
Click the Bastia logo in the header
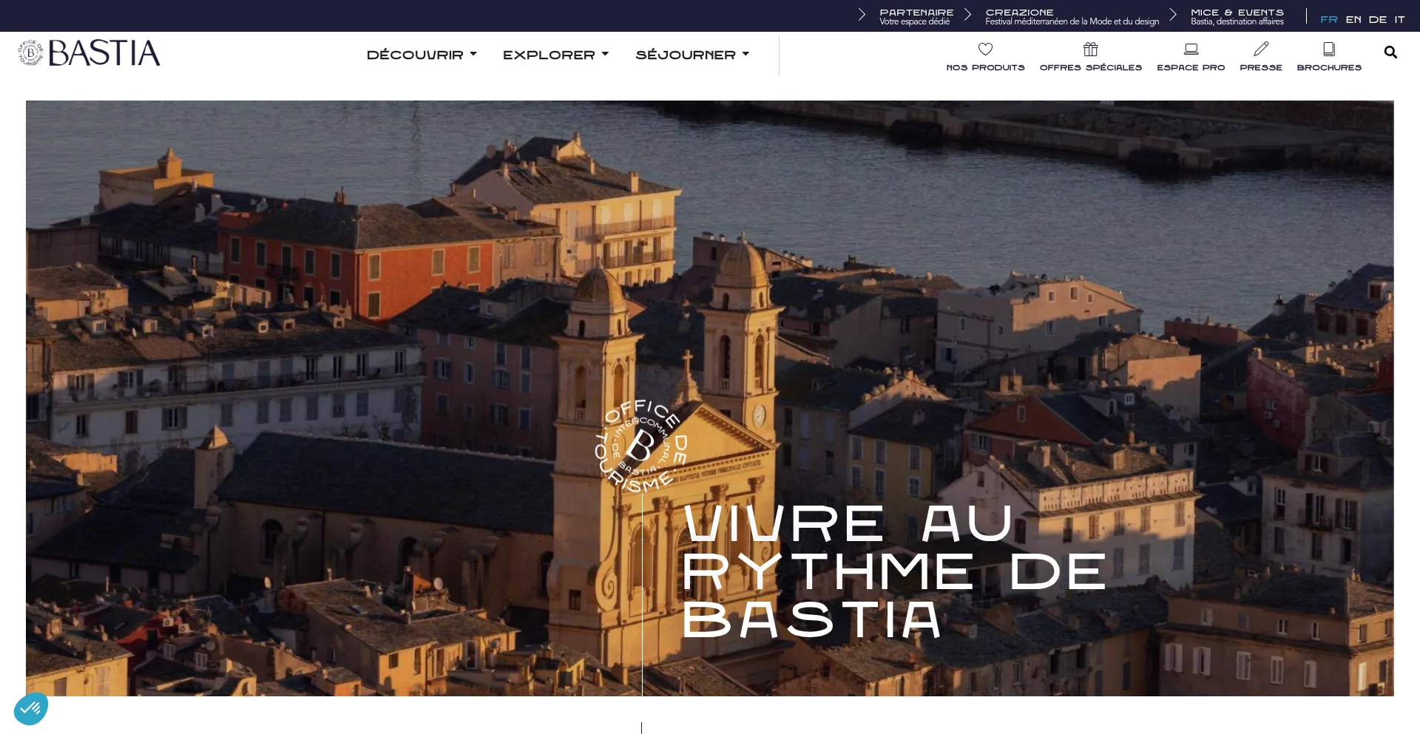[89, 53]
